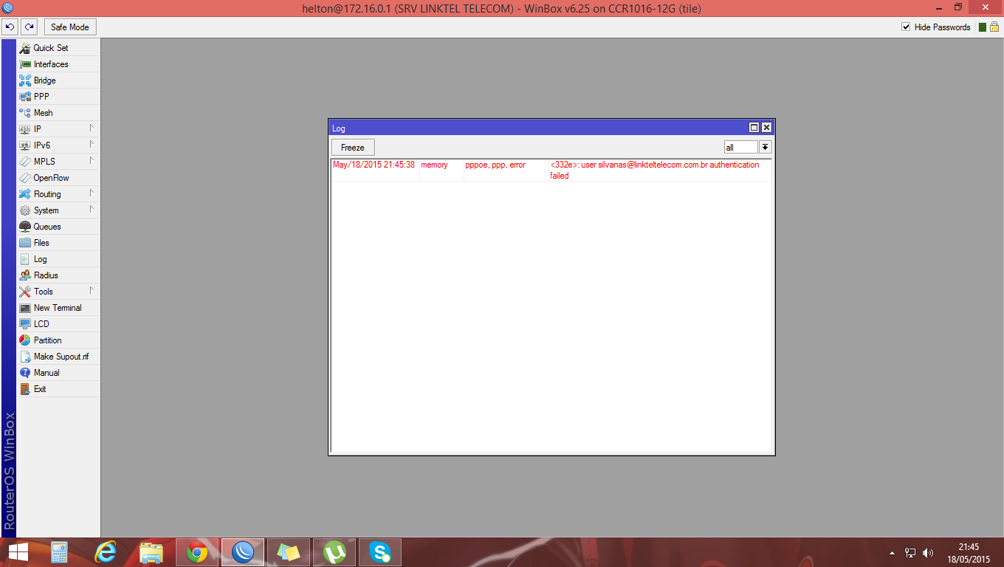Toggle the Hide Passwords checkbox

coord(906,27)
